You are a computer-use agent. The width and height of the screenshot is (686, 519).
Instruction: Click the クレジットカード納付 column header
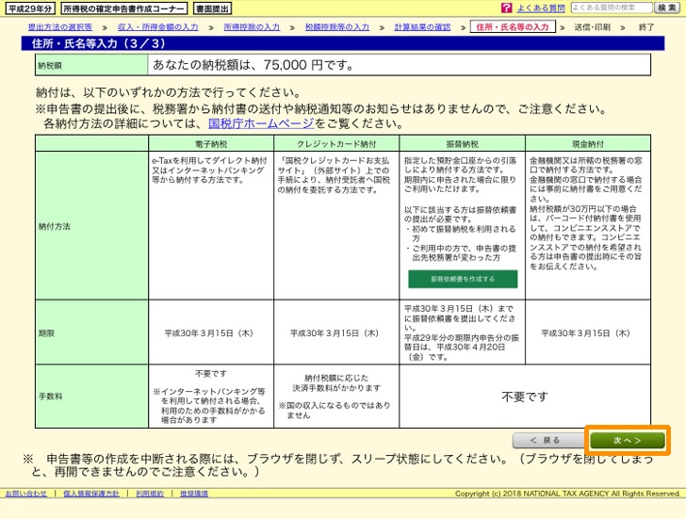[336, 143]
